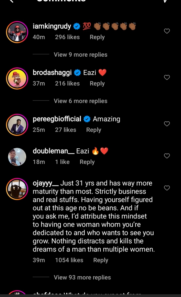The width and height of the screenshot is (181, 297).
Task: Tap doubleman__'s profile picture
Action: pyautogui.click(x=17, y=157)
